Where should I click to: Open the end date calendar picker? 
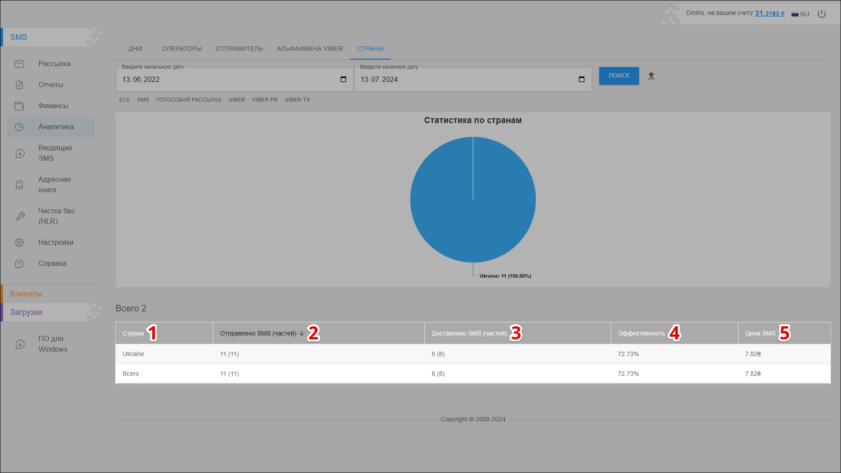coord(582,79)
